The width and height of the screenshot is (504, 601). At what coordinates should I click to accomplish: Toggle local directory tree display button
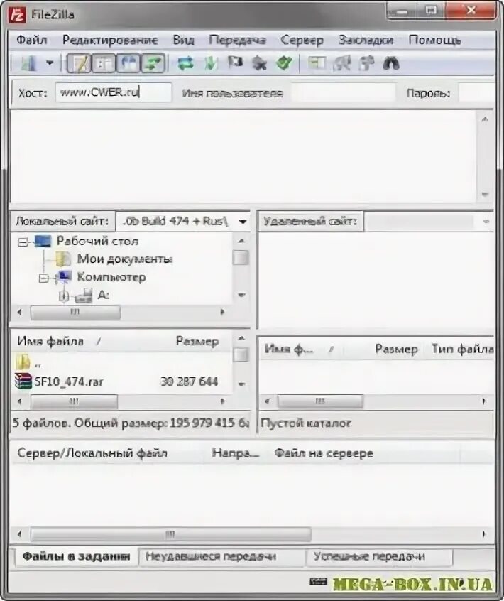pos(104,63)
